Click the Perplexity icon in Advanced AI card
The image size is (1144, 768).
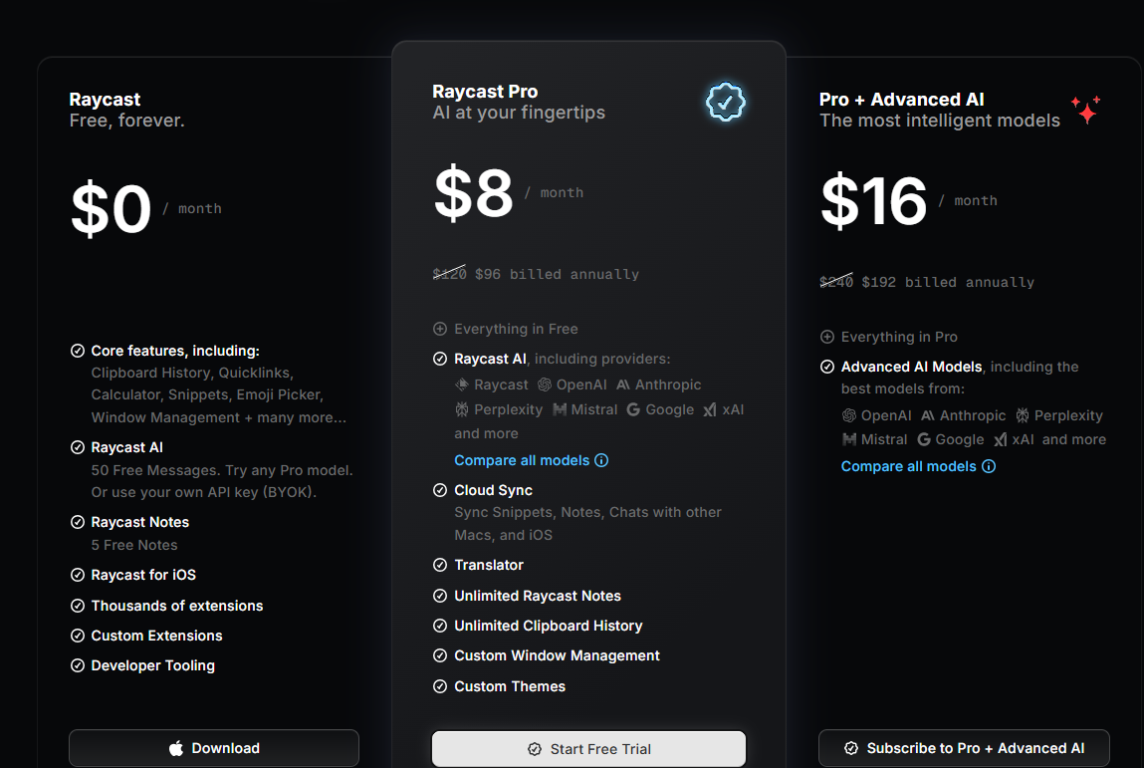pos(1021,415)
